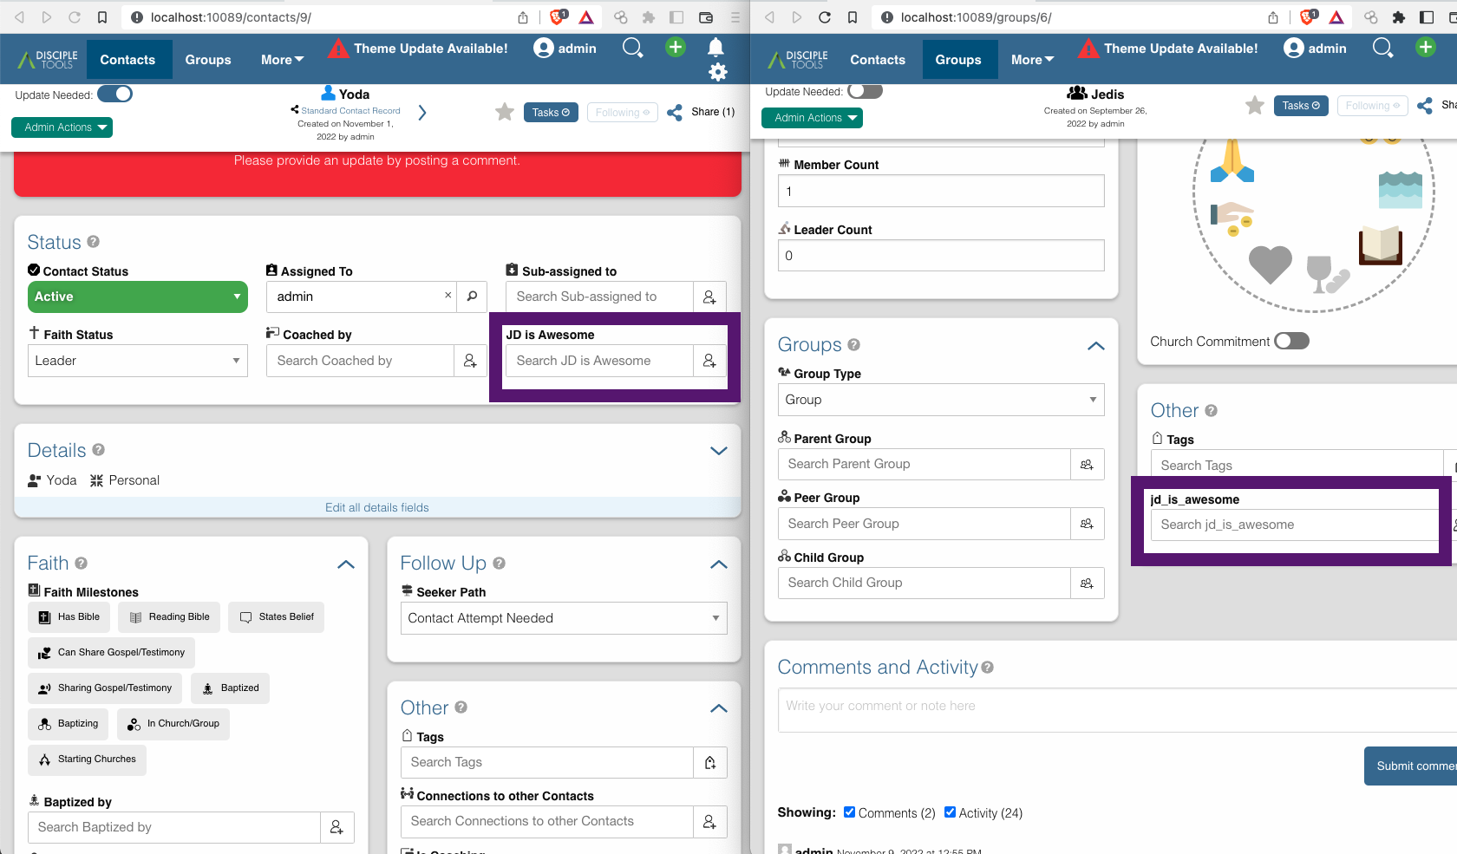Viewport: 1457px width, 854px height.
Task: Click add-contact icon in JD is Awesome field
Action: pyautogui.click(x=709, y=361)
